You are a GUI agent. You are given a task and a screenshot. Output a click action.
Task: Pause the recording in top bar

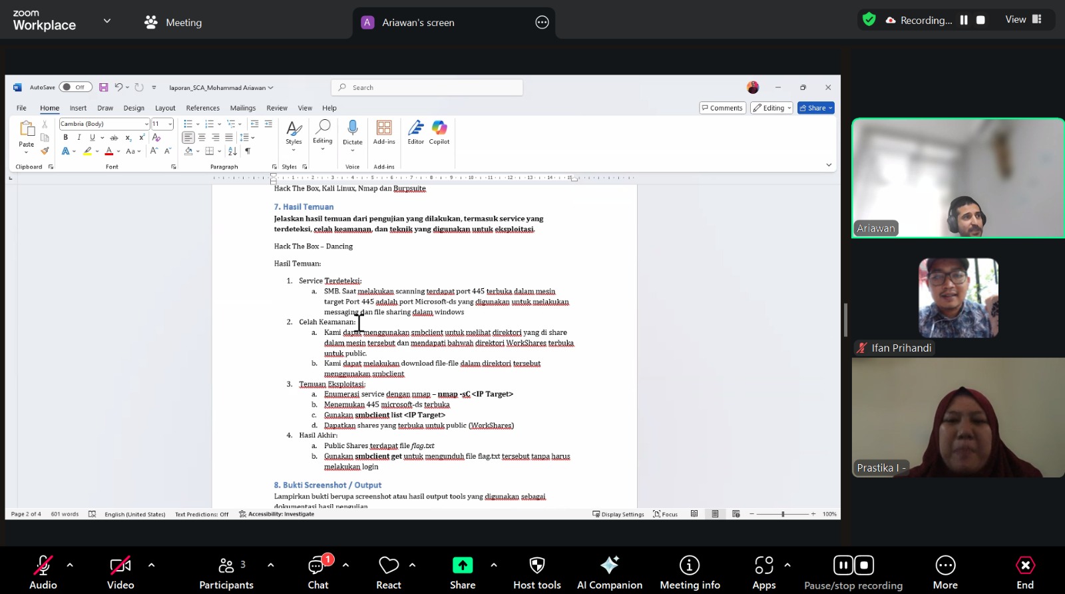point(964,20)
